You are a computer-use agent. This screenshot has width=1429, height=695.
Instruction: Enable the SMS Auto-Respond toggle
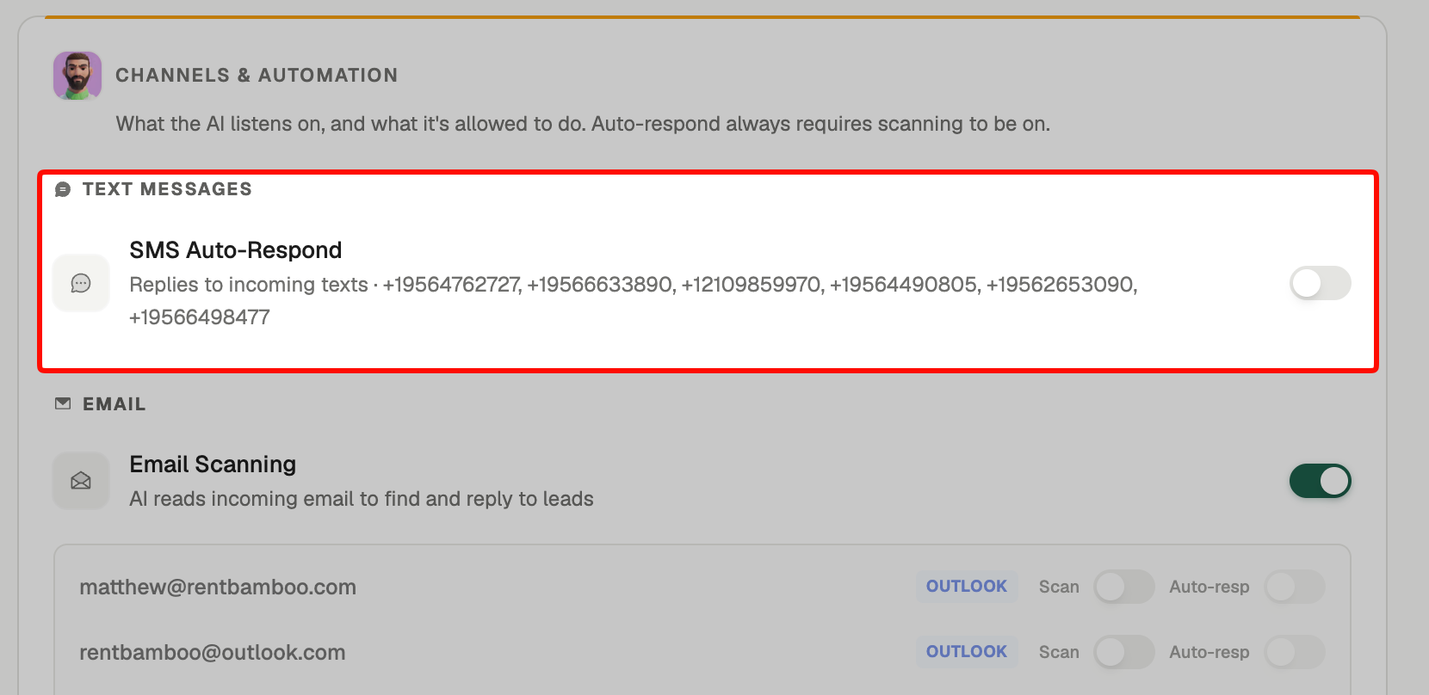click(x=1321, y=283)
